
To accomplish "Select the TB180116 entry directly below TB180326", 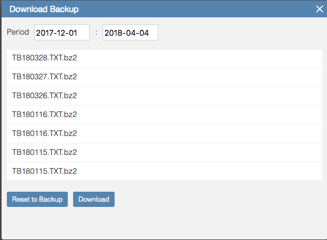I will pyautogui.click(x=165, y=115).
